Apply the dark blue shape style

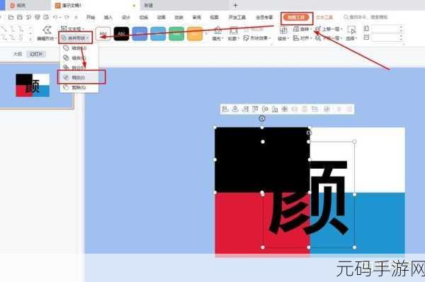[140, 33]
